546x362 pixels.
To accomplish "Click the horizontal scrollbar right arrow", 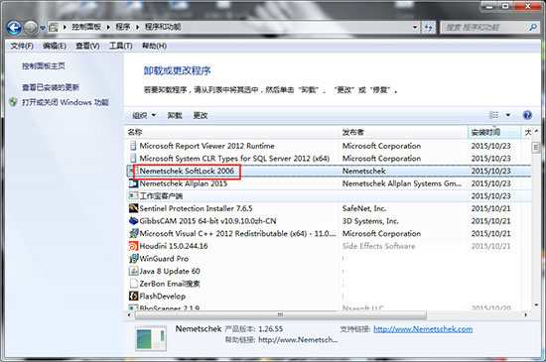I will tap(526, 314).
